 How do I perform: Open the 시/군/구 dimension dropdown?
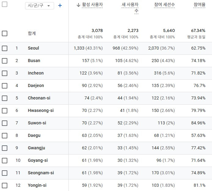39,6
